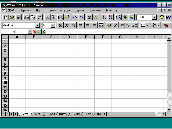Sort ascending A to Я

point(104,17)
